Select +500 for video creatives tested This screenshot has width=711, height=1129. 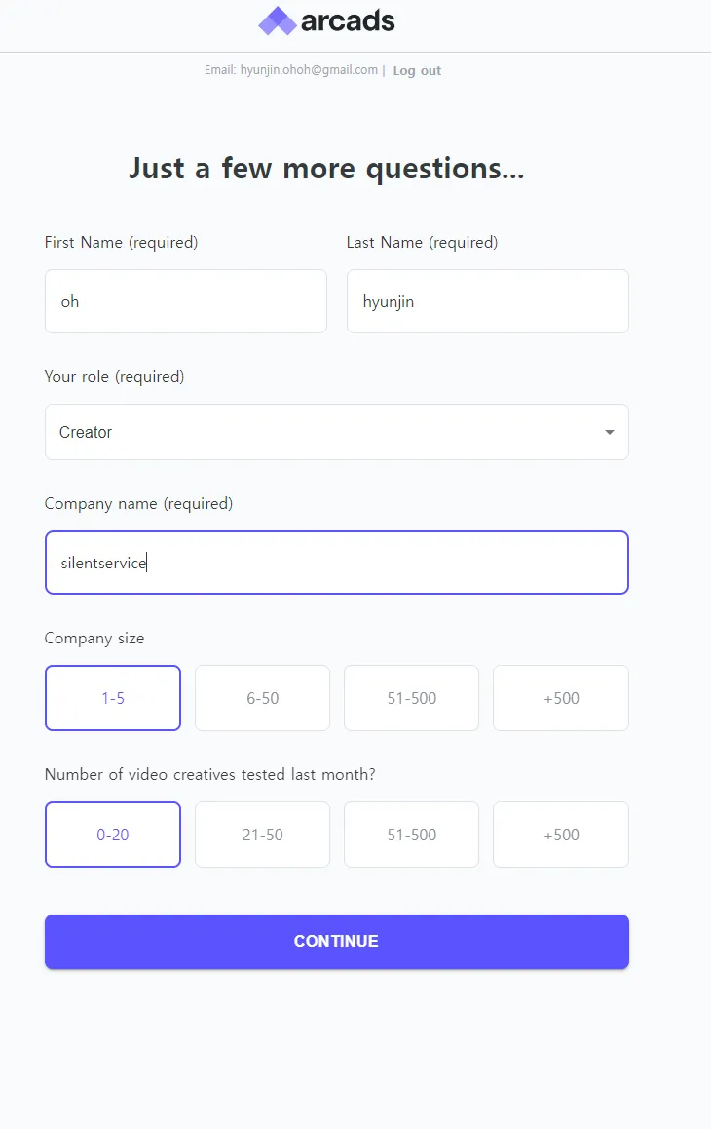coord(561,835)
